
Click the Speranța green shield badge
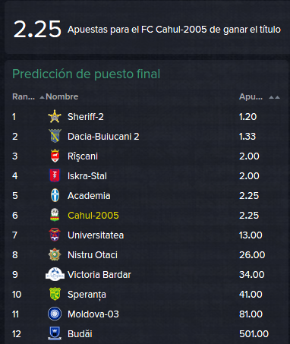[55, 294]
